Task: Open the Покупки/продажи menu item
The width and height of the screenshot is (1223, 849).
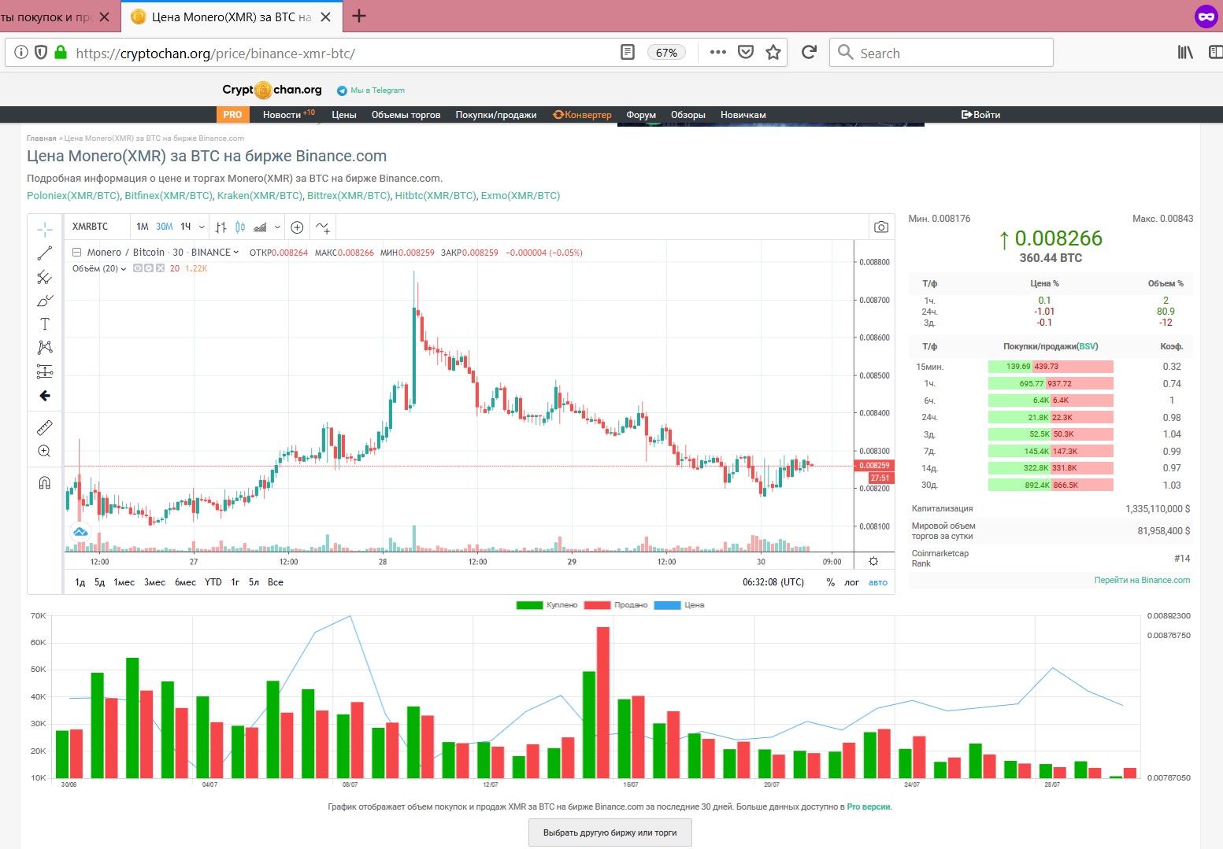Action: tap(496, 115)
